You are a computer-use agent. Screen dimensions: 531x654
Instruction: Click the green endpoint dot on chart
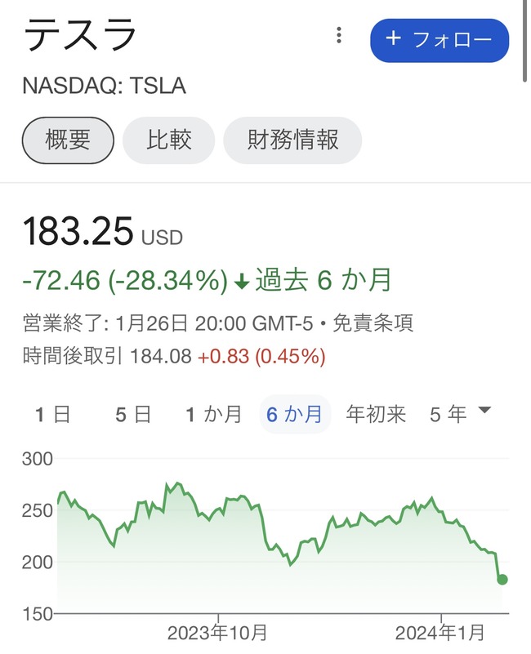(x=502, y=579)
